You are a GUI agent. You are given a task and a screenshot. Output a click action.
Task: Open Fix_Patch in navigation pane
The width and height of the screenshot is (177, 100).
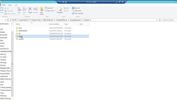4,57
